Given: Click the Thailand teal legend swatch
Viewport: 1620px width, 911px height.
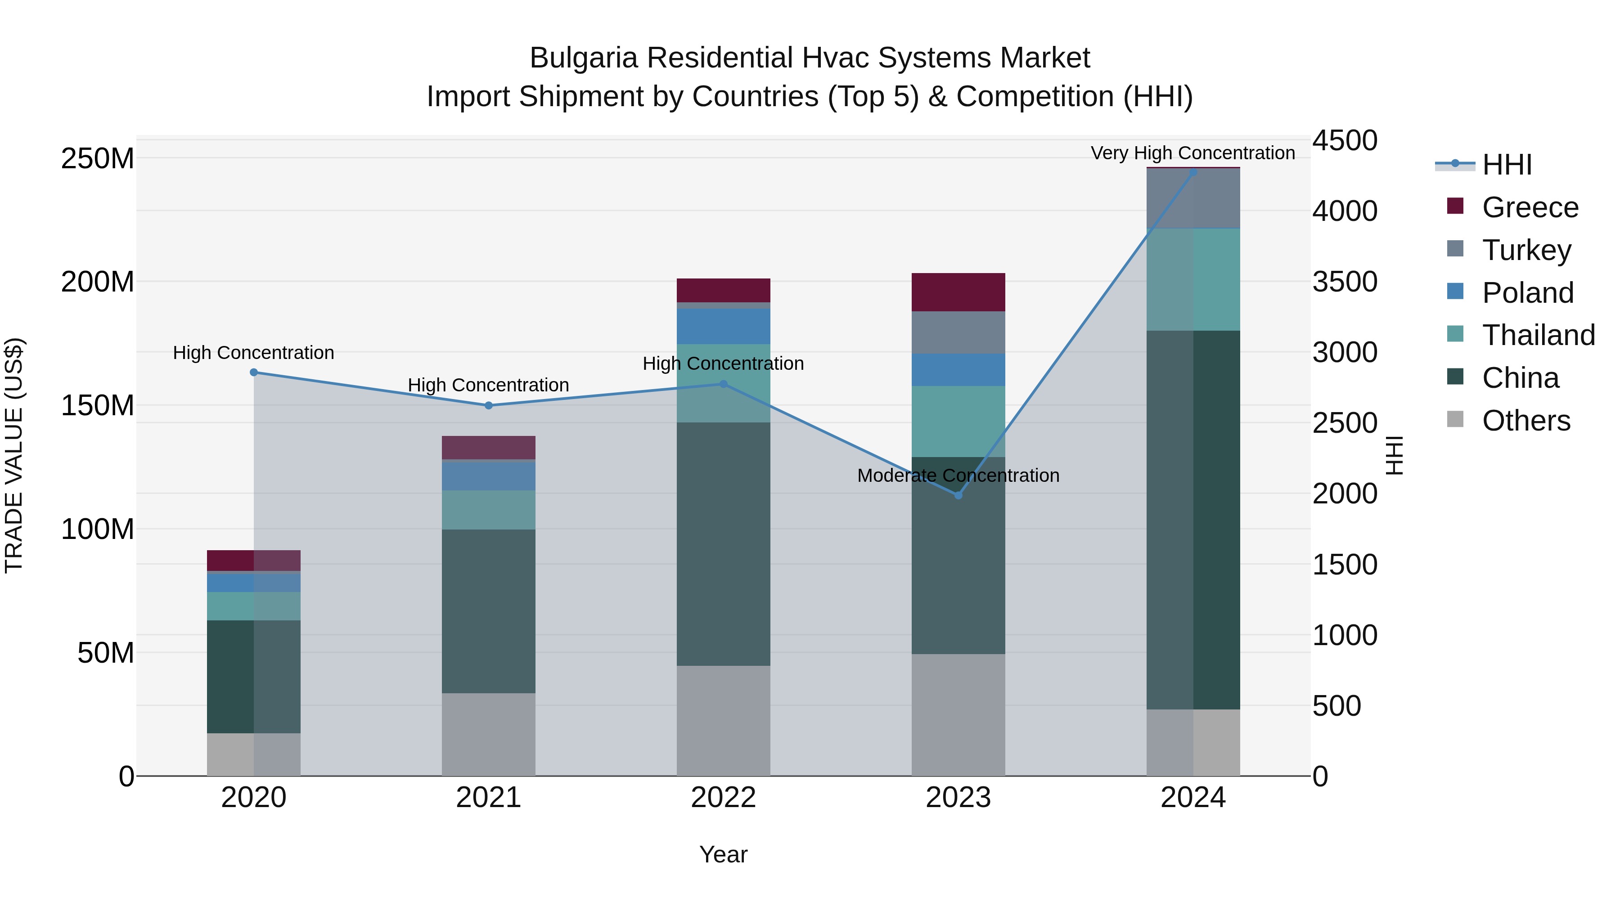Looking at the screenshot, I should [1455, 333].
